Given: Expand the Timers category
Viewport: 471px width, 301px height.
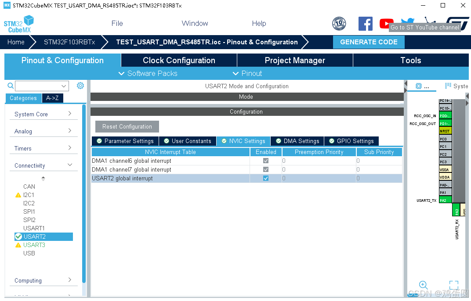Looking at the screenshot, I should click(x=43, y=148).
